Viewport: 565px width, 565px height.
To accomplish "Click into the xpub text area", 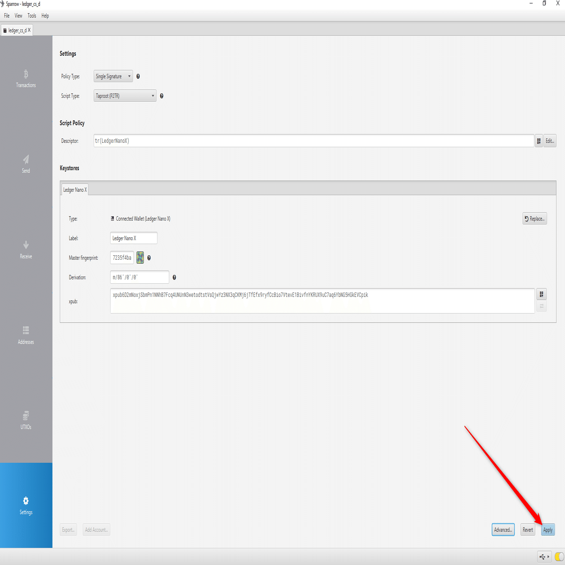I will pyautogui.click(x=322, y=301).
